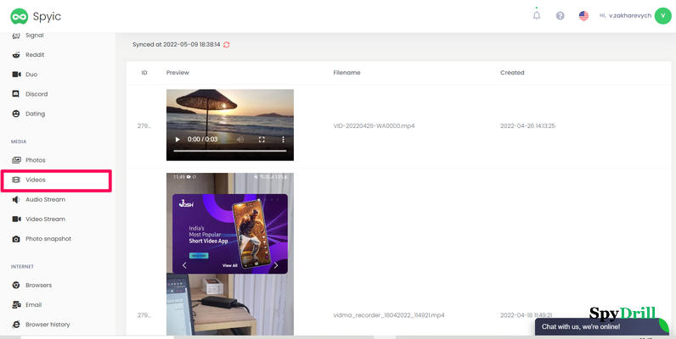Mute the first video's volume
This screenshot has height=339, width=676.
(240, 139)
